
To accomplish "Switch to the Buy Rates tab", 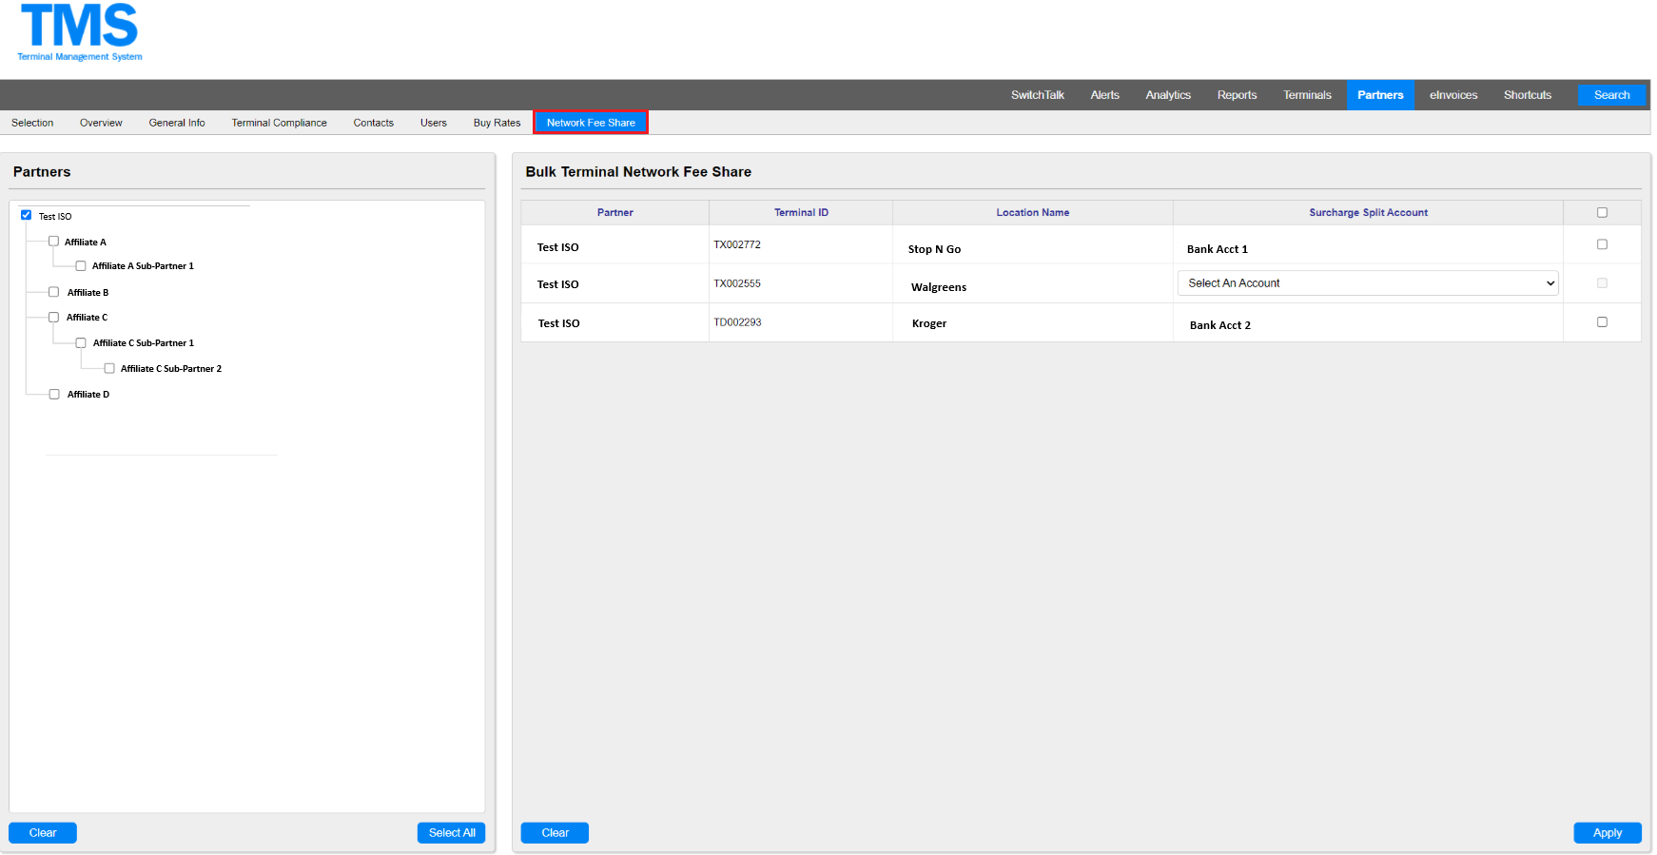I will coord(497,123).
